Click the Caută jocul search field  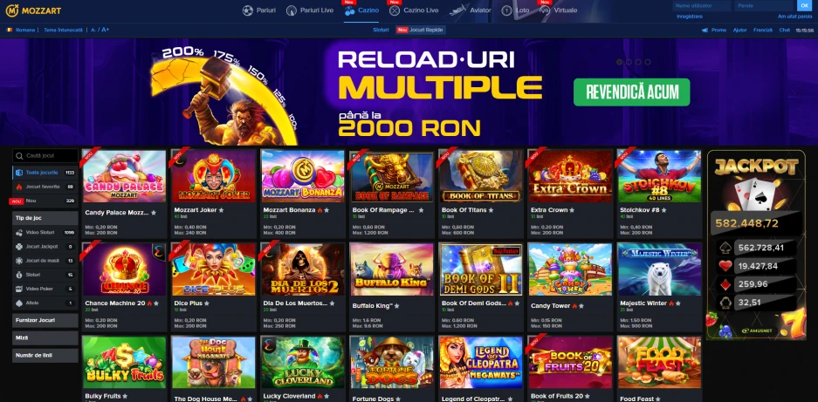pyautogui.click(x=45, y=155)
